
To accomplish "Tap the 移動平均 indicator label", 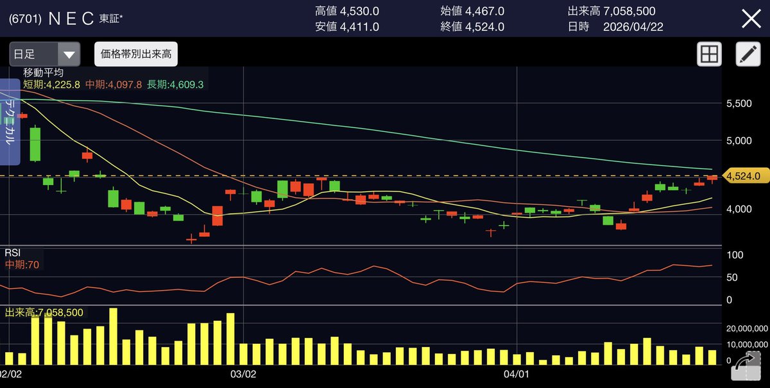I will [44, 73].
